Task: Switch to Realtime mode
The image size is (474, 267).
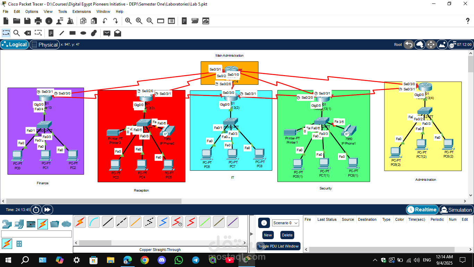Action: tap(422, 210)
